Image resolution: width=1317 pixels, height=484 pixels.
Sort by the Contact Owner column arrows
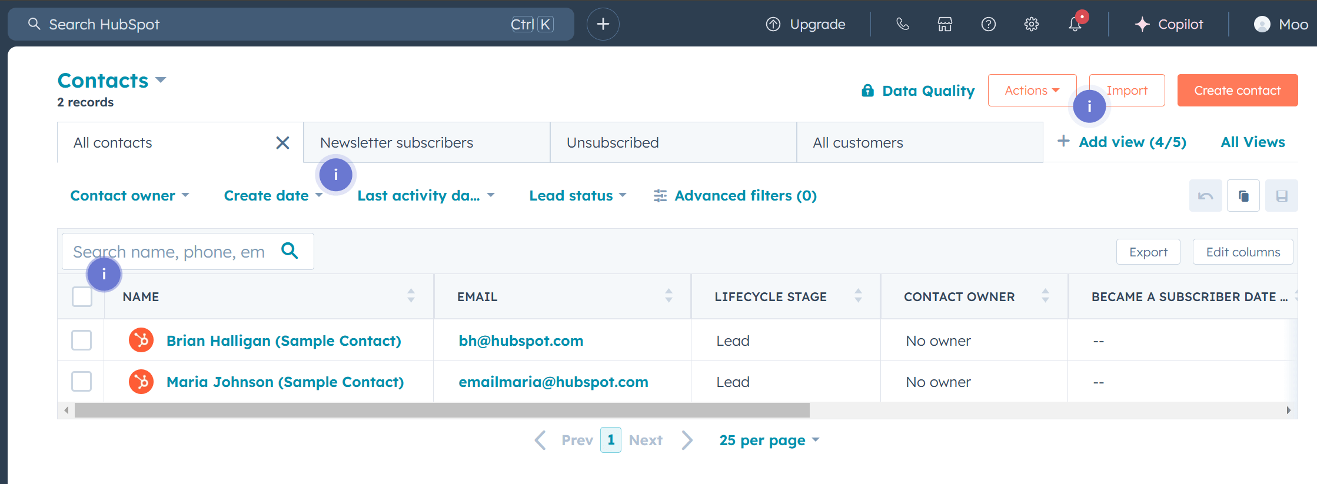[x=1045, y=296]
